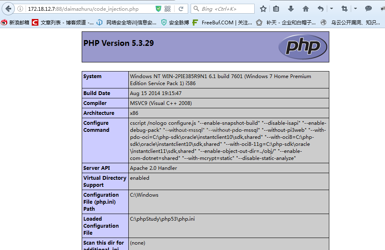Open 安全脉搏 bookmark
Viewport: 385px width, 250px height.
175,23
